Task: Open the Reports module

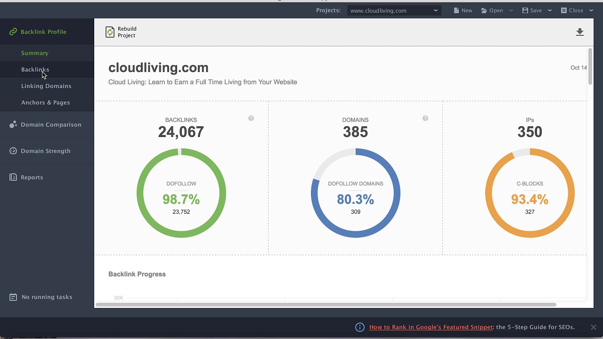Action: [32, 178]
